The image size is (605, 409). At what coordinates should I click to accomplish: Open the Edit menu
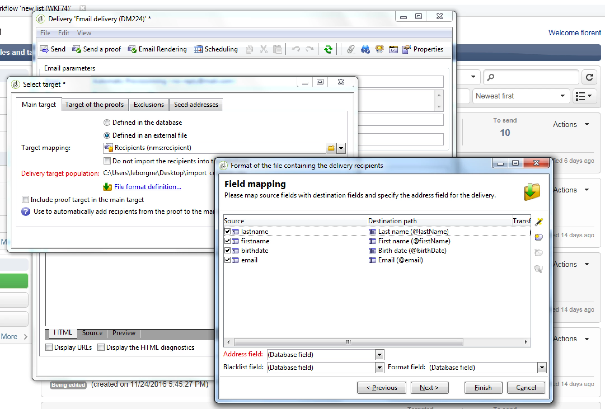[x=64, y=33]
